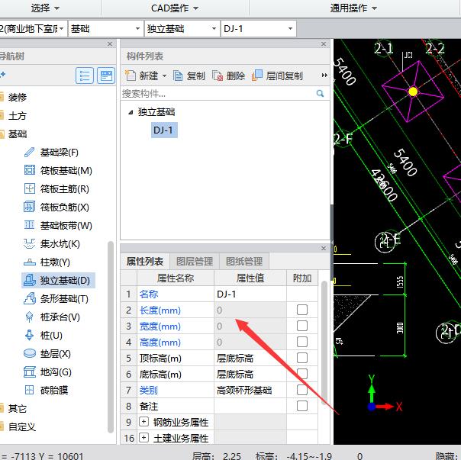This screenshot has height=460, width=461.
Task: Click the plus icon in navigation tree header
Action: point(2,75)
